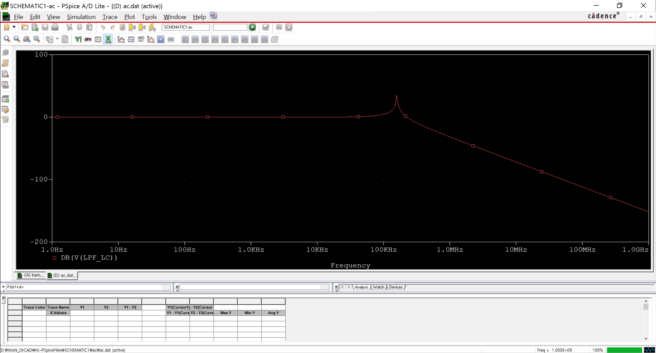Click the Add Trace icon
The height and width of the screenshot is (353, 656).
click(x=121, y=39)
